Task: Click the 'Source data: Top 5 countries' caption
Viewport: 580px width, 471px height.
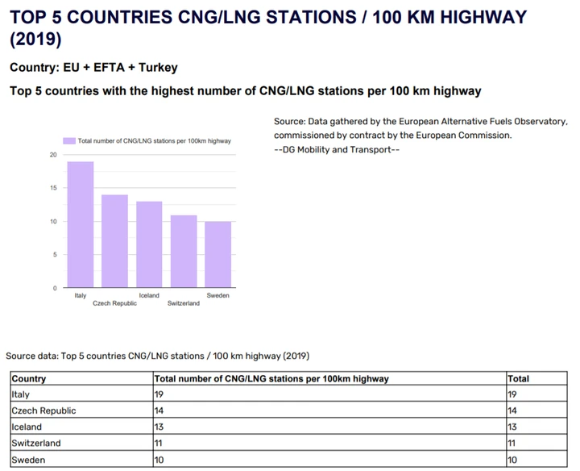Action: click(x=158, y=356)
